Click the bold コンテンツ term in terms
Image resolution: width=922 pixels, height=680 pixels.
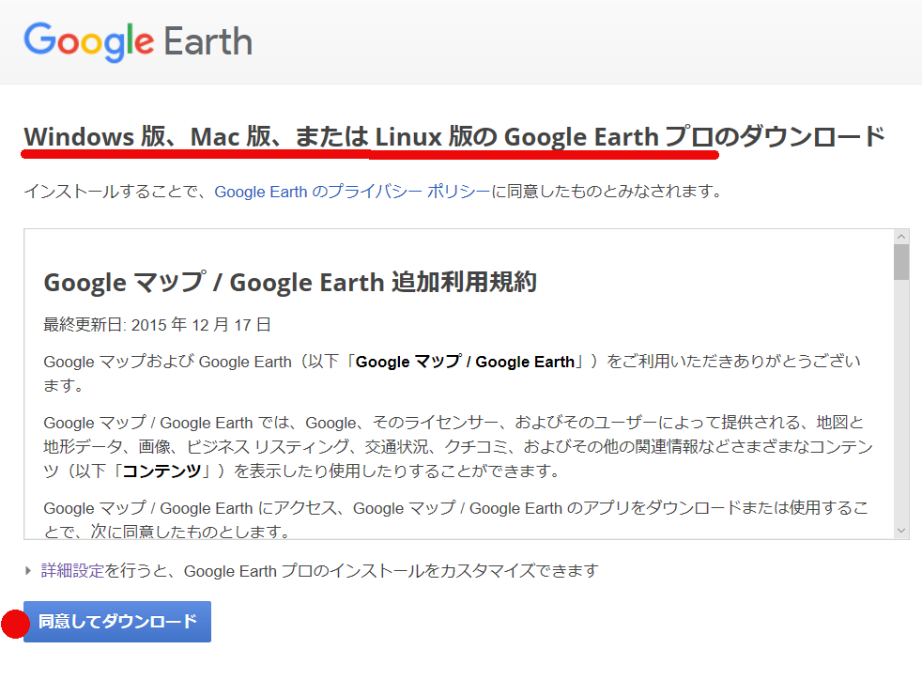161,471
